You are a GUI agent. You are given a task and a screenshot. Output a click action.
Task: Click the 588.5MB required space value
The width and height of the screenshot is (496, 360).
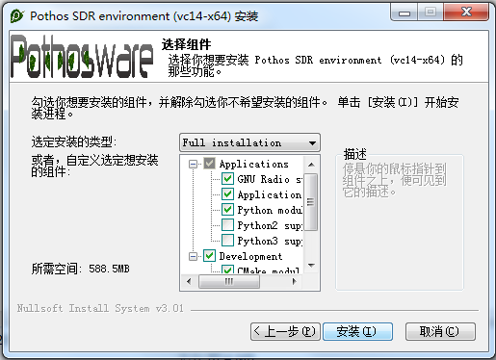pyautogui.click(x=109, y=269)
